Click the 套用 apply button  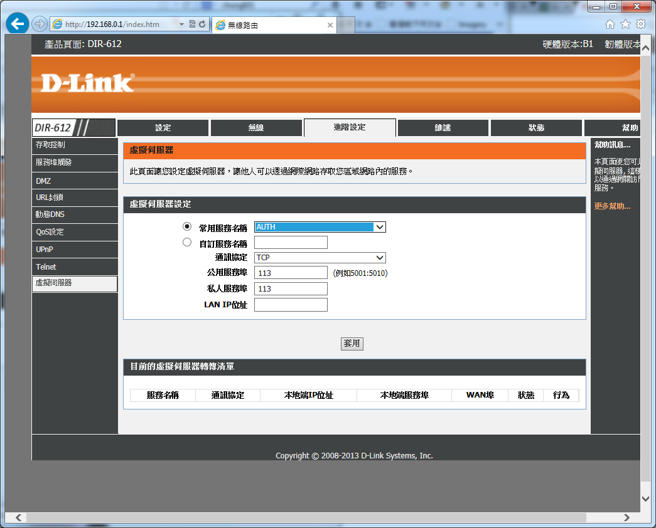[x=352, y=344]
